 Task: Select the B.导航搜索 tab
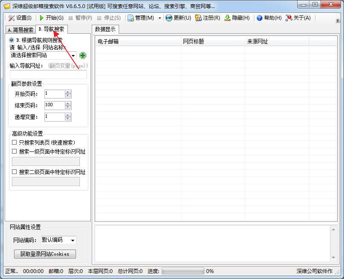(x=52, y=29)
